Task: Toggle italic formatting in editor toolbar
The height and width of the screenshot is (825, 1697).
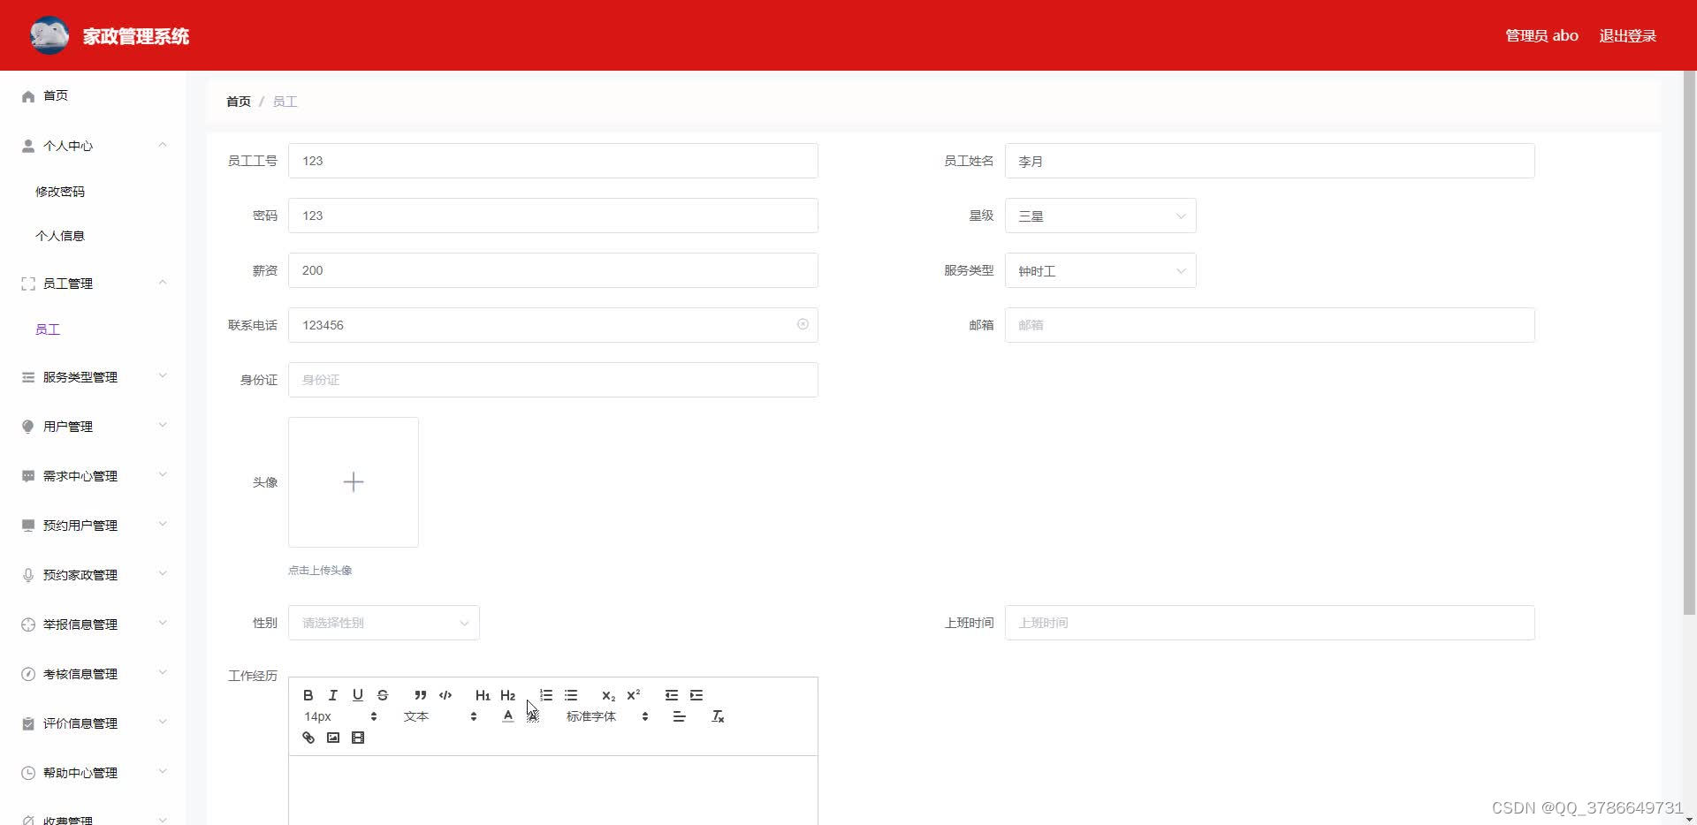Action: (x=333, y=695)
